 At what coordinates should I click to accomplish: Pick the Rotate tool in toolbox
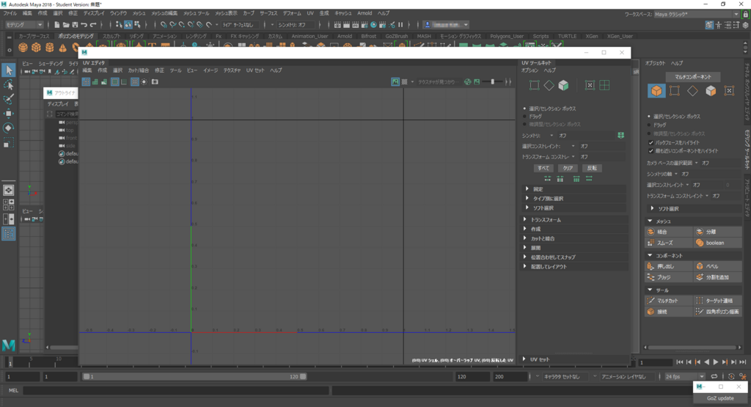point(9,128)
